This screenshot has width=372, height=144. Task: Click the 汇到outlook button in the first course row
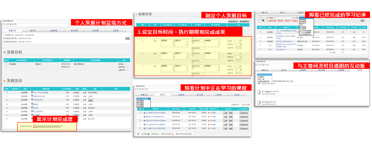tap(244, 113)
